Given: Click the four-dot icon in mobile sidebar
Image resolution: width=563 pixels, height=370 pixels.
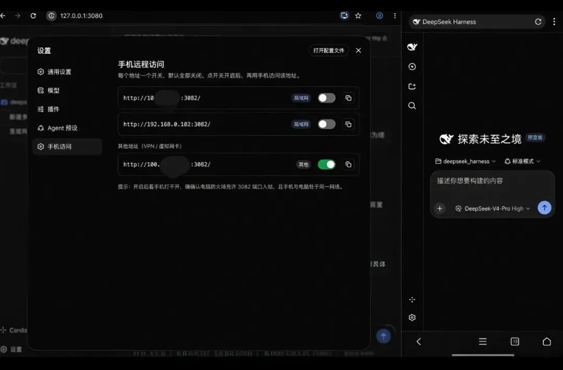Looking at the screenshot, I should [x=412, y=299].
